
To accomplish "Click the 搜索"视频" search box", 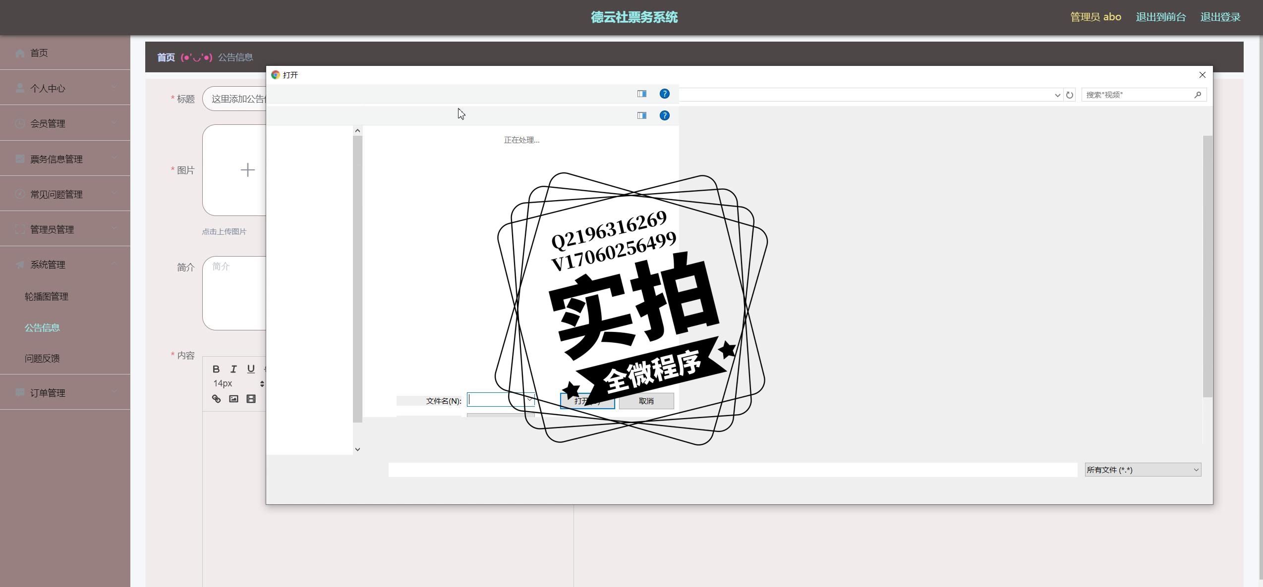I will coord(1144,95).
